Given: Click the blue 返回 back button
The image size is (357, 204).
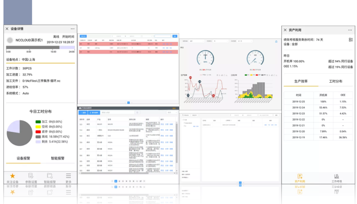Looking at the screenshot, I should pyautogui.click(x=82, y=112).
